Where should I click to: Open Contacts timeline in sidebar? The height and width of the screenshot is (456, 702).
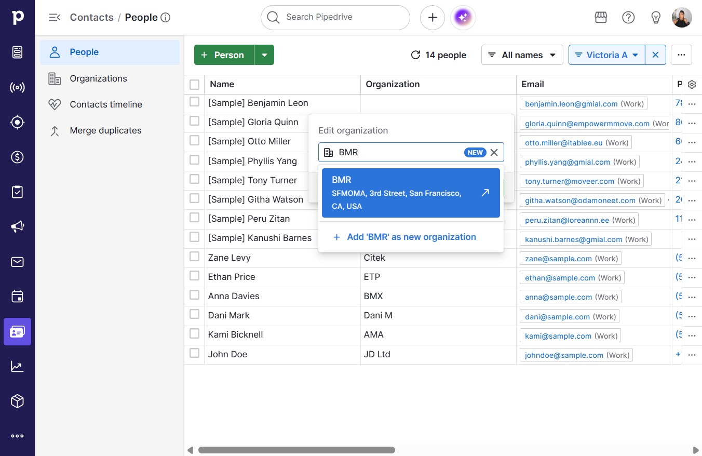point(110,104)
